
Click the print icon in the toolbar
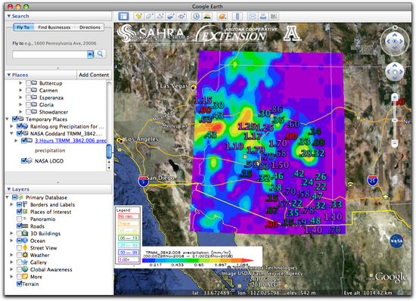263,17
